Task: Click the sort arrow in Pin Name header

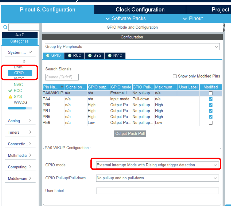Action: (61, 87)
